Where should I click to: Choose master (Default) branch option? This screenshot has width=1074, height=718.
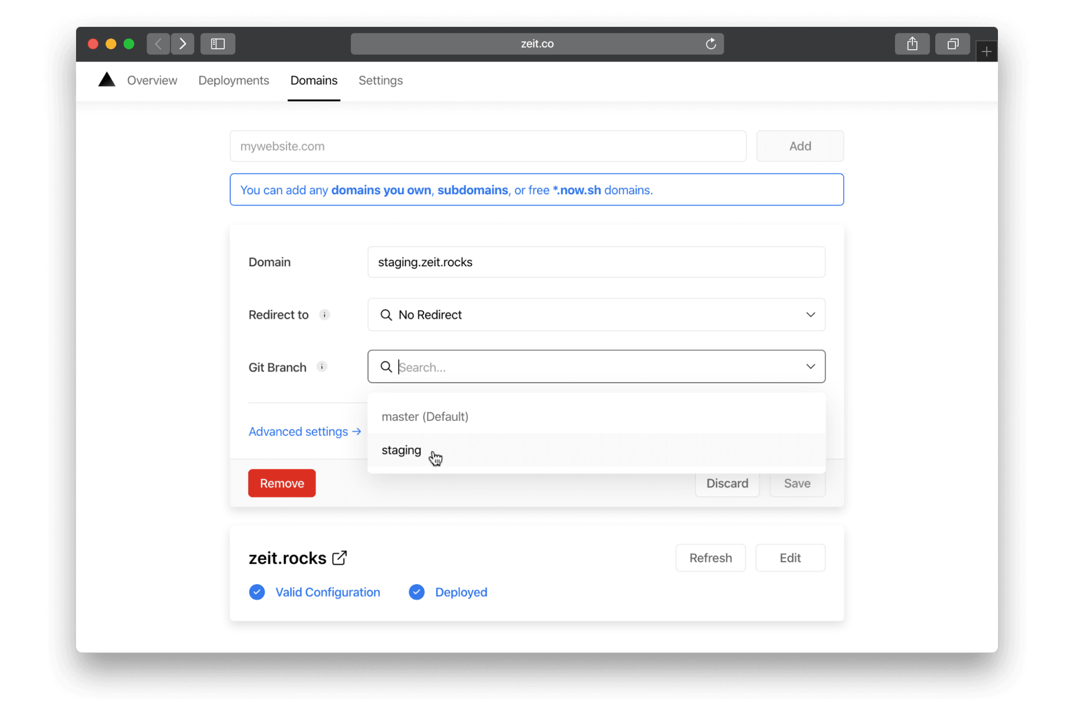click(x=425, y=416)
